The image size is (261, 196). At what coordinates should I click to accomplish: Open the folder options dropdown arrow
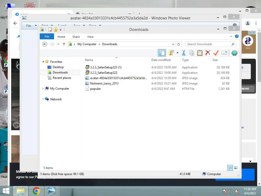[x=177, y=53]
